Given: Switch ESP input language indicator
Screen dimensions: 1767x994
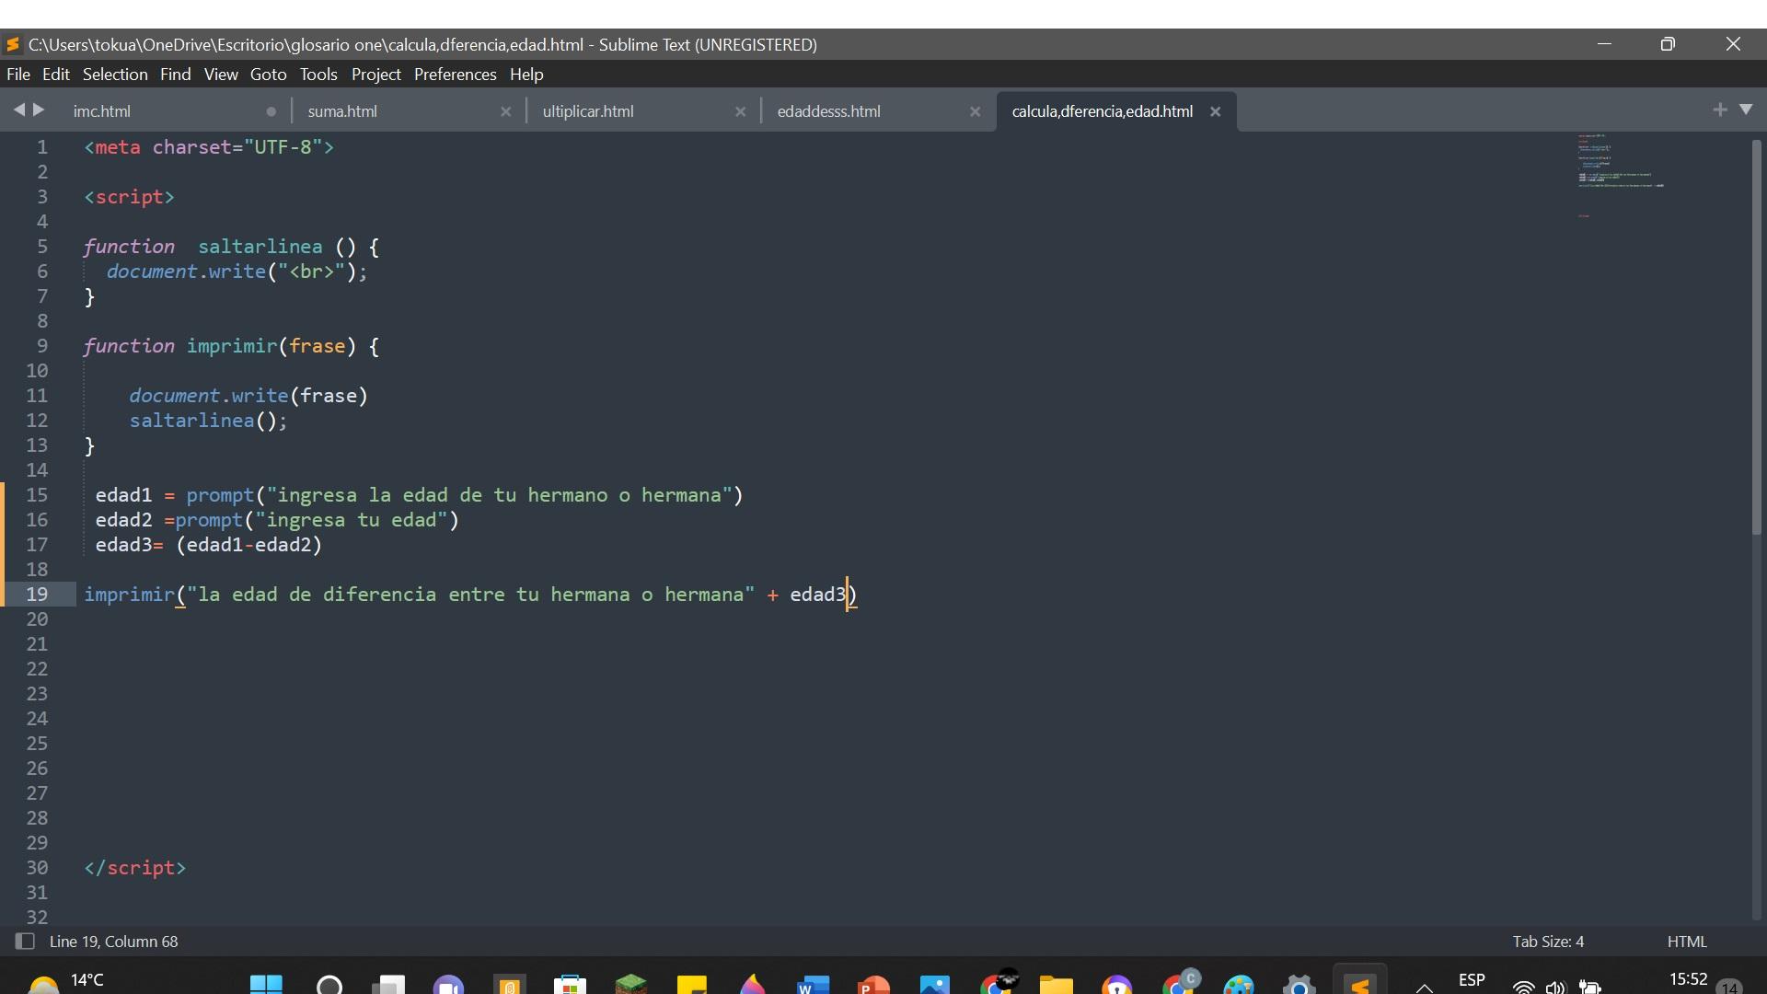Looking at the screenshot, I should pyautogui.click(x=1472, y=980).
